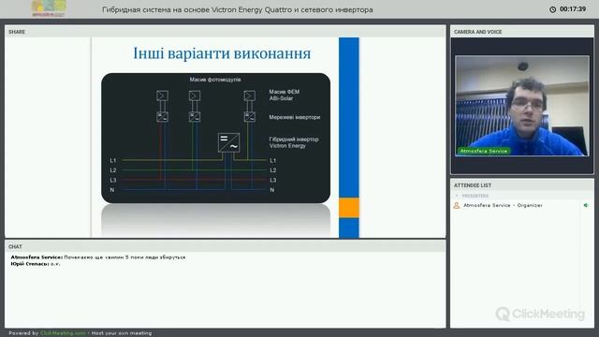Click the first solar module symbol in diagram

162,95
